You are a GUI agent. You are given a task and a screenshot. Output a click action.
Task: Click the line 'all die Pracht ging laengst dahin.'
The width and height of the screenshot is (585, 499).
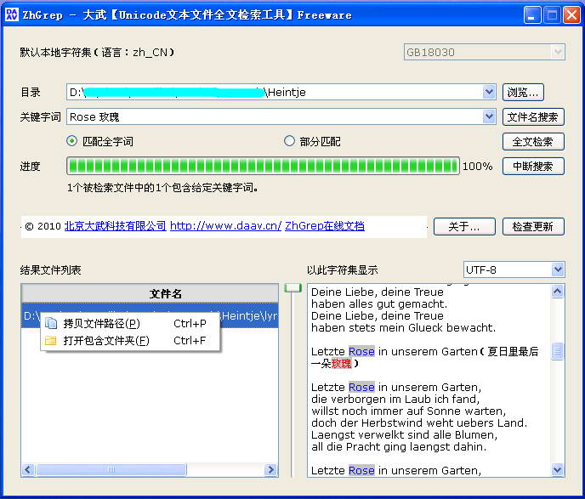(x=399, y=447)
